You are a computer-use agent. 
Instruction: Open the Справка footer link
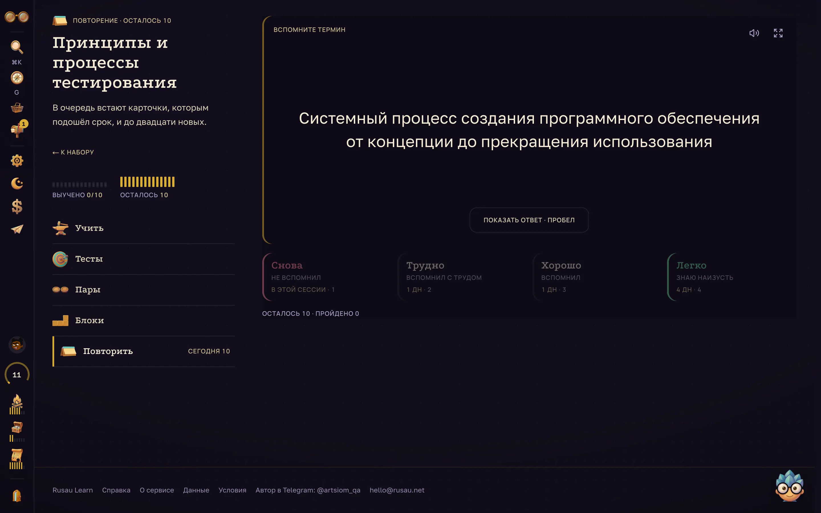coord(116,490)
